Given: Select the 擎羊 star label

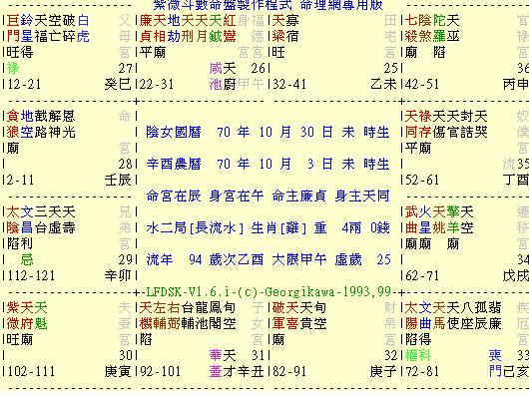Looking at the screenshot, I should point(453,219).
